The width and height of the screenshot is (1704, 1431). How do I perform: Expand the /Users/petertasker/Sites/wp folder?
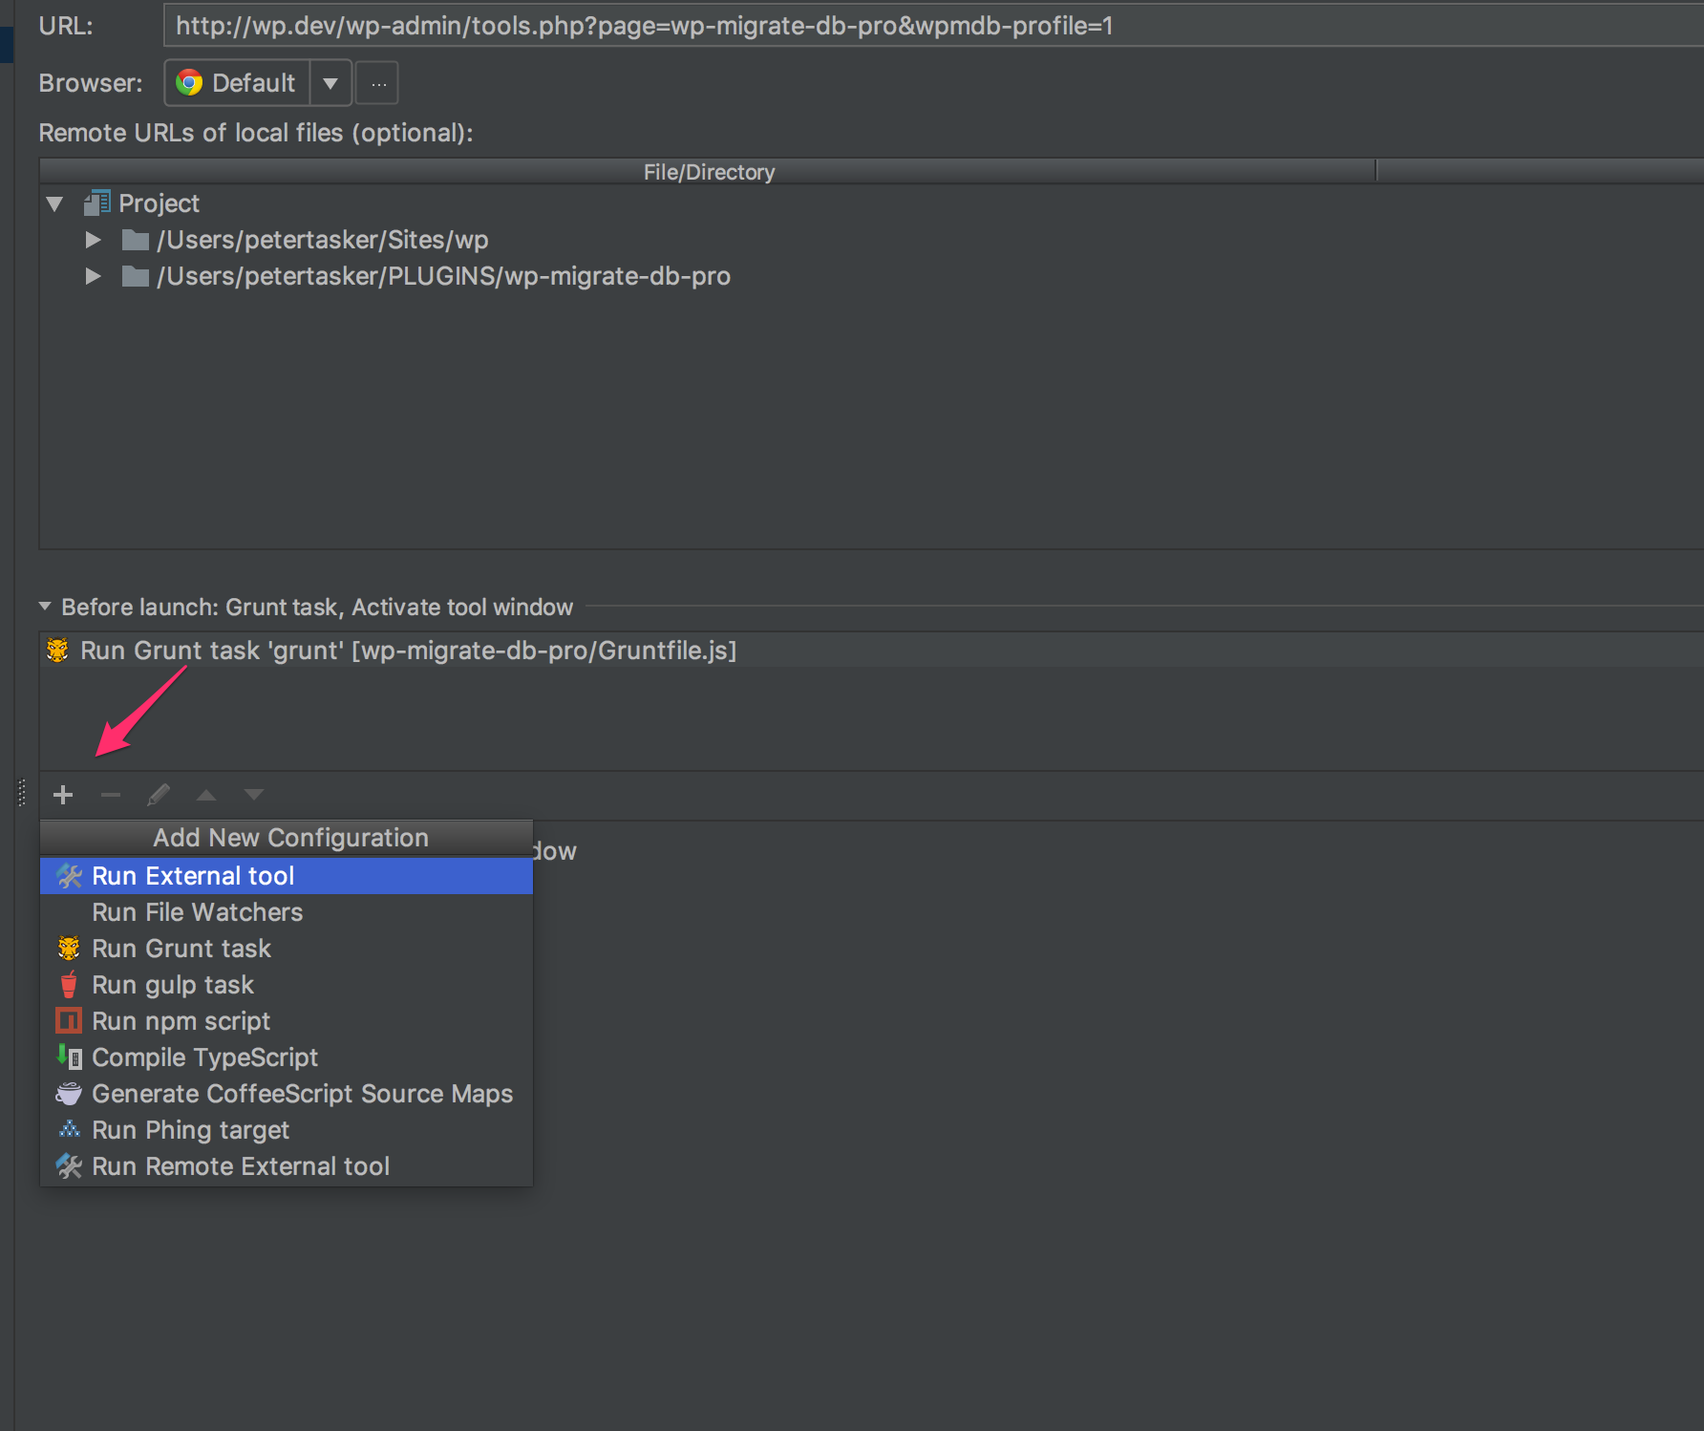[93, 240]
